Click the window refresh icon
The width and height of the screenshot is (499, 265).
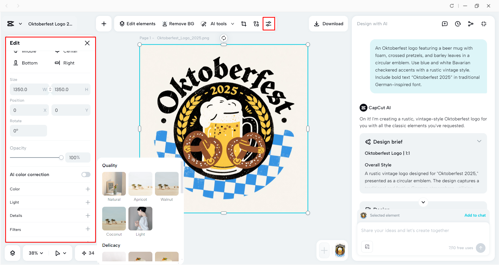click(x=452, y=6)
